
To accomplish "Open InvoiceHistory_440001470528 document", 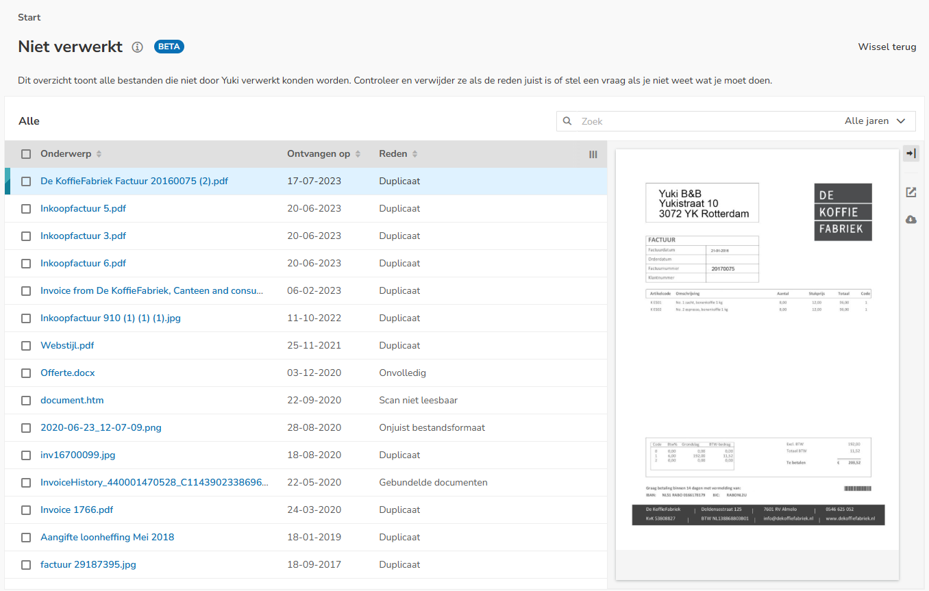I will coord(154,483).
